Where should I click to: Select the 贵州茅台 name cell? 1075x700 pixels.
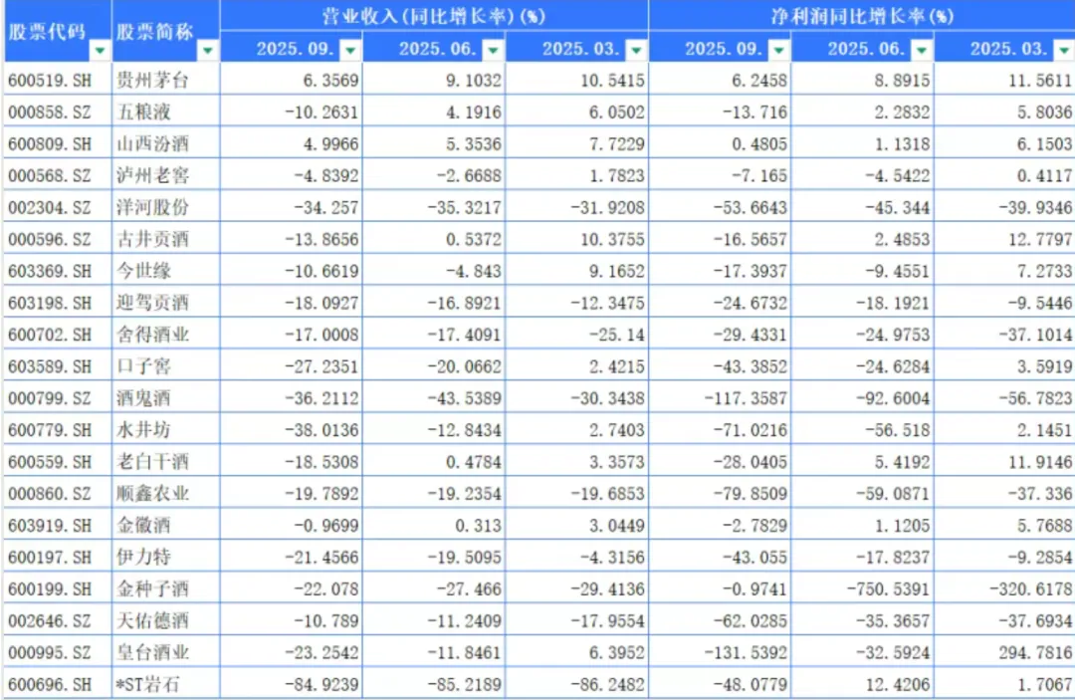coord(166,81)
